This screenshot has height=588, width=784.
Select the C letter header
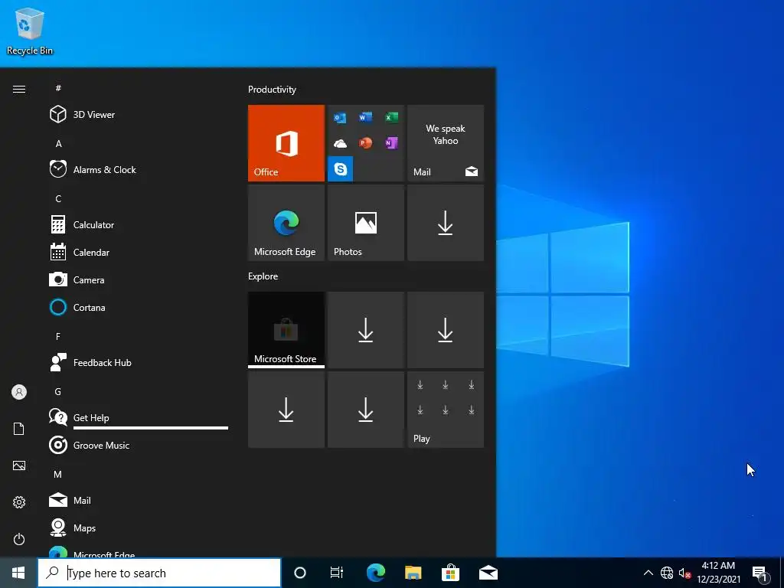[x=58, y=198]
